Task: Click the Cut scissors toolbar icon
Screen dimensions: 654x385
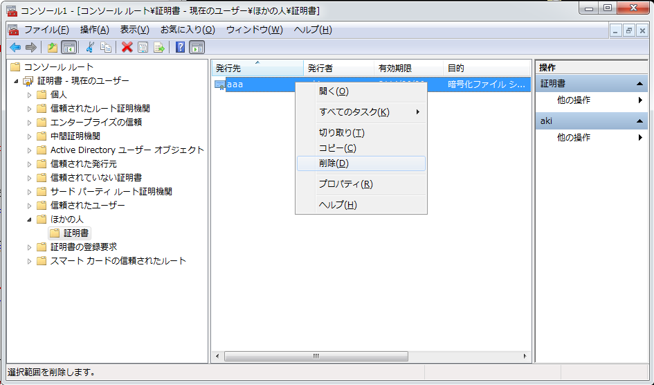Action: tap(90, 47)
